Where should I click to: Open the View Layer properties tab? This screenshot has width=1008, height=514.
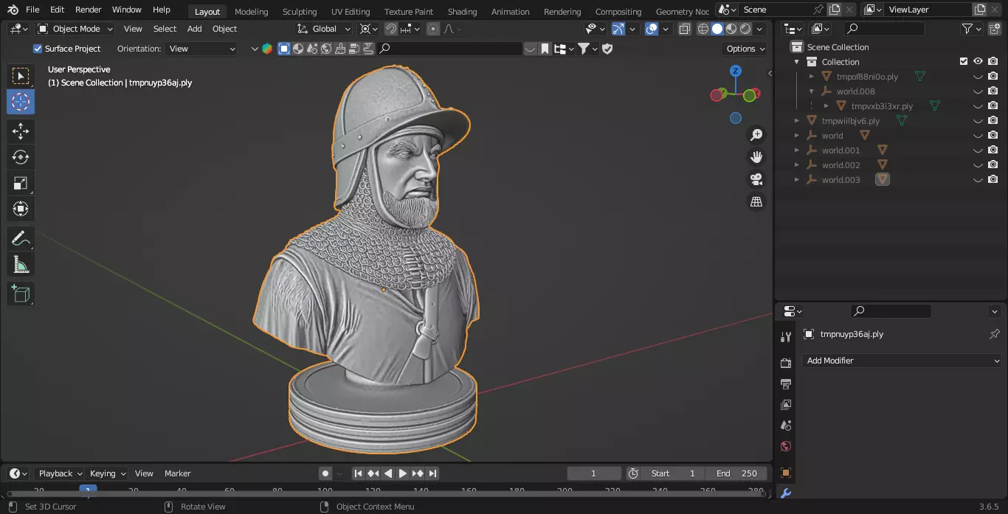click(x=786, y=404)
